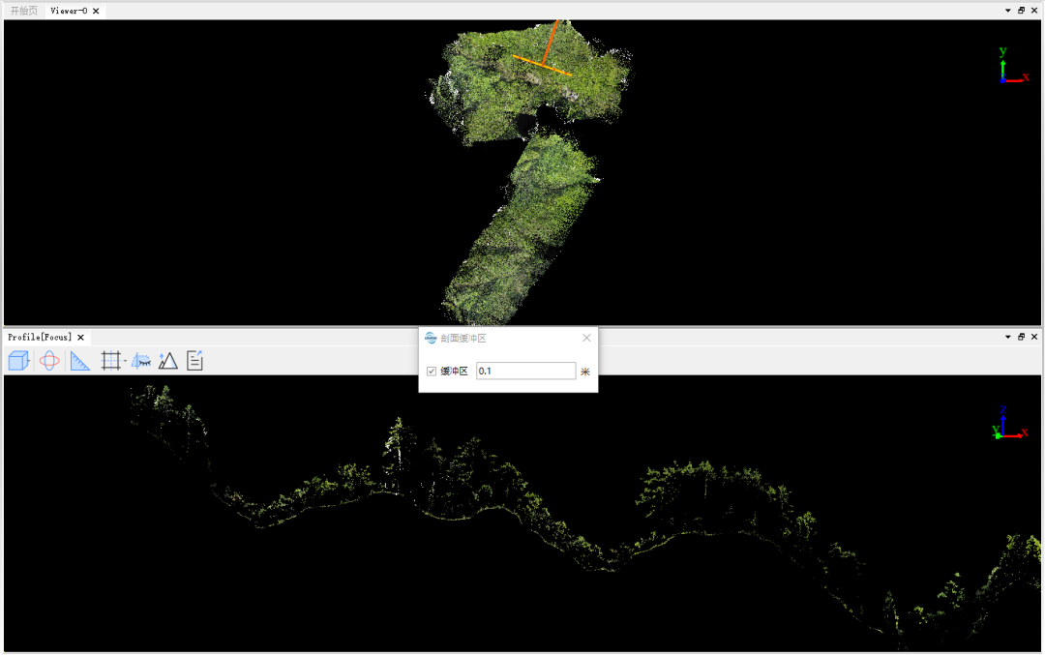Switch to the 开始页 tab
Screen dimensions: 1045x655
pyautogui.click(x=24, y=11)
